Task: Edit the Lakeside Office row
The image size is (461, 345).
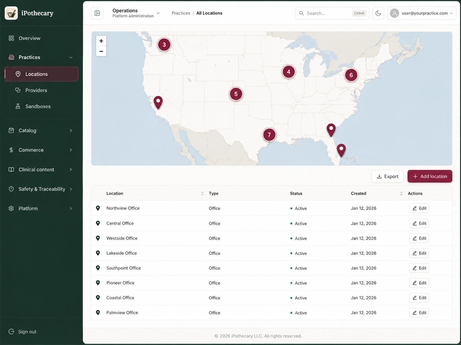Action: (419, 253)
